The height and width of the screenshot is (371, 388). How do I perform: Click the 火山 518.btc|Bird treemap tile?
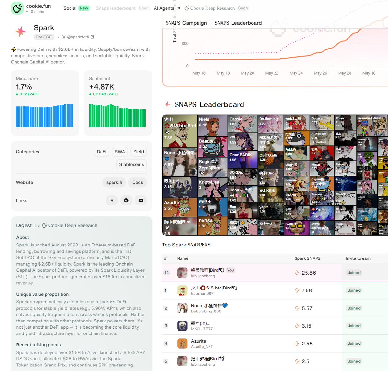[180, 131]
